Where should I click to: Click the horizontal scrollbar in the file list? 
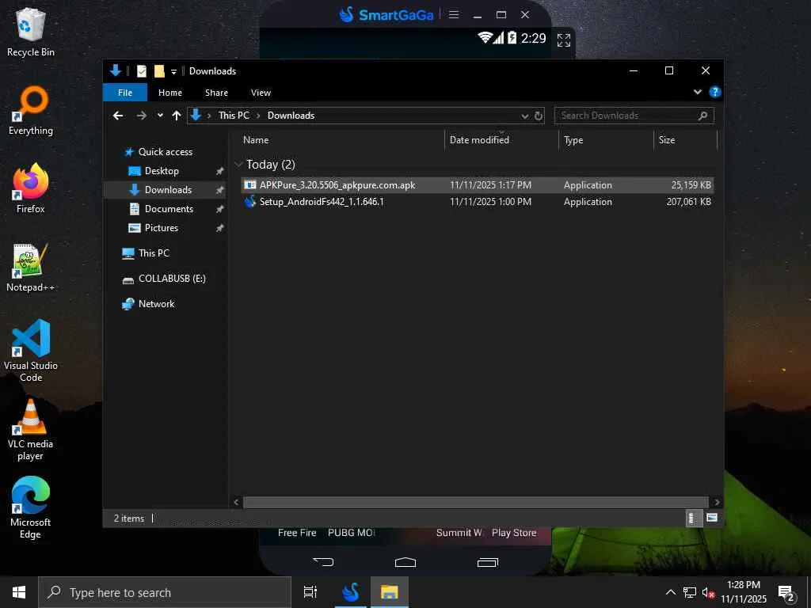tap(475, 502)
